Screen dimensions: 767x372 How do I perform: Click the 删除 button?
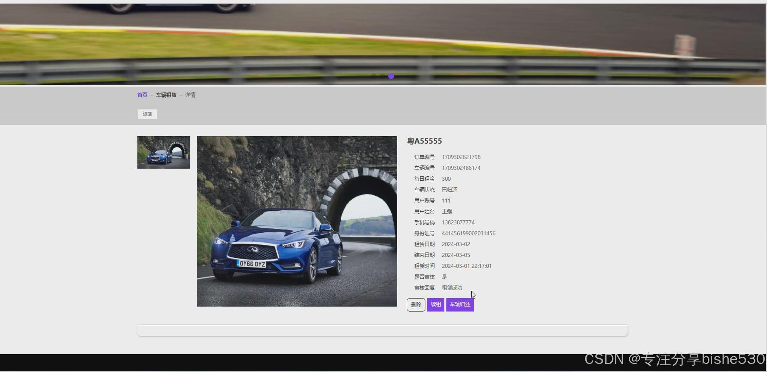point(416,304)
